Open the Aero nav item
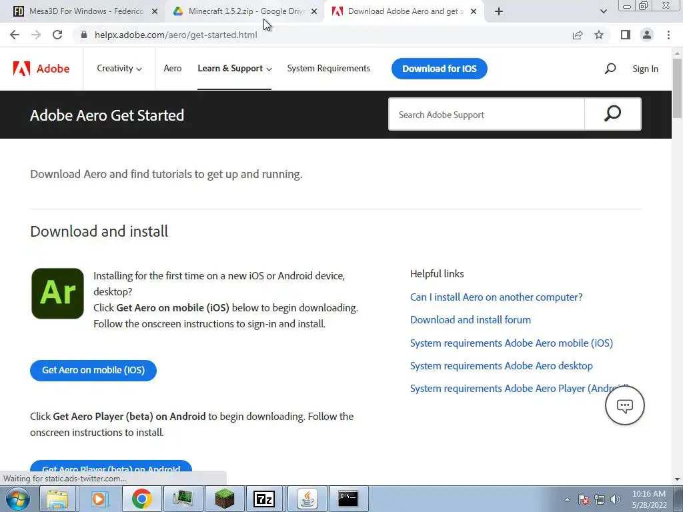This screenshot has width=683, height=512. 173,69
